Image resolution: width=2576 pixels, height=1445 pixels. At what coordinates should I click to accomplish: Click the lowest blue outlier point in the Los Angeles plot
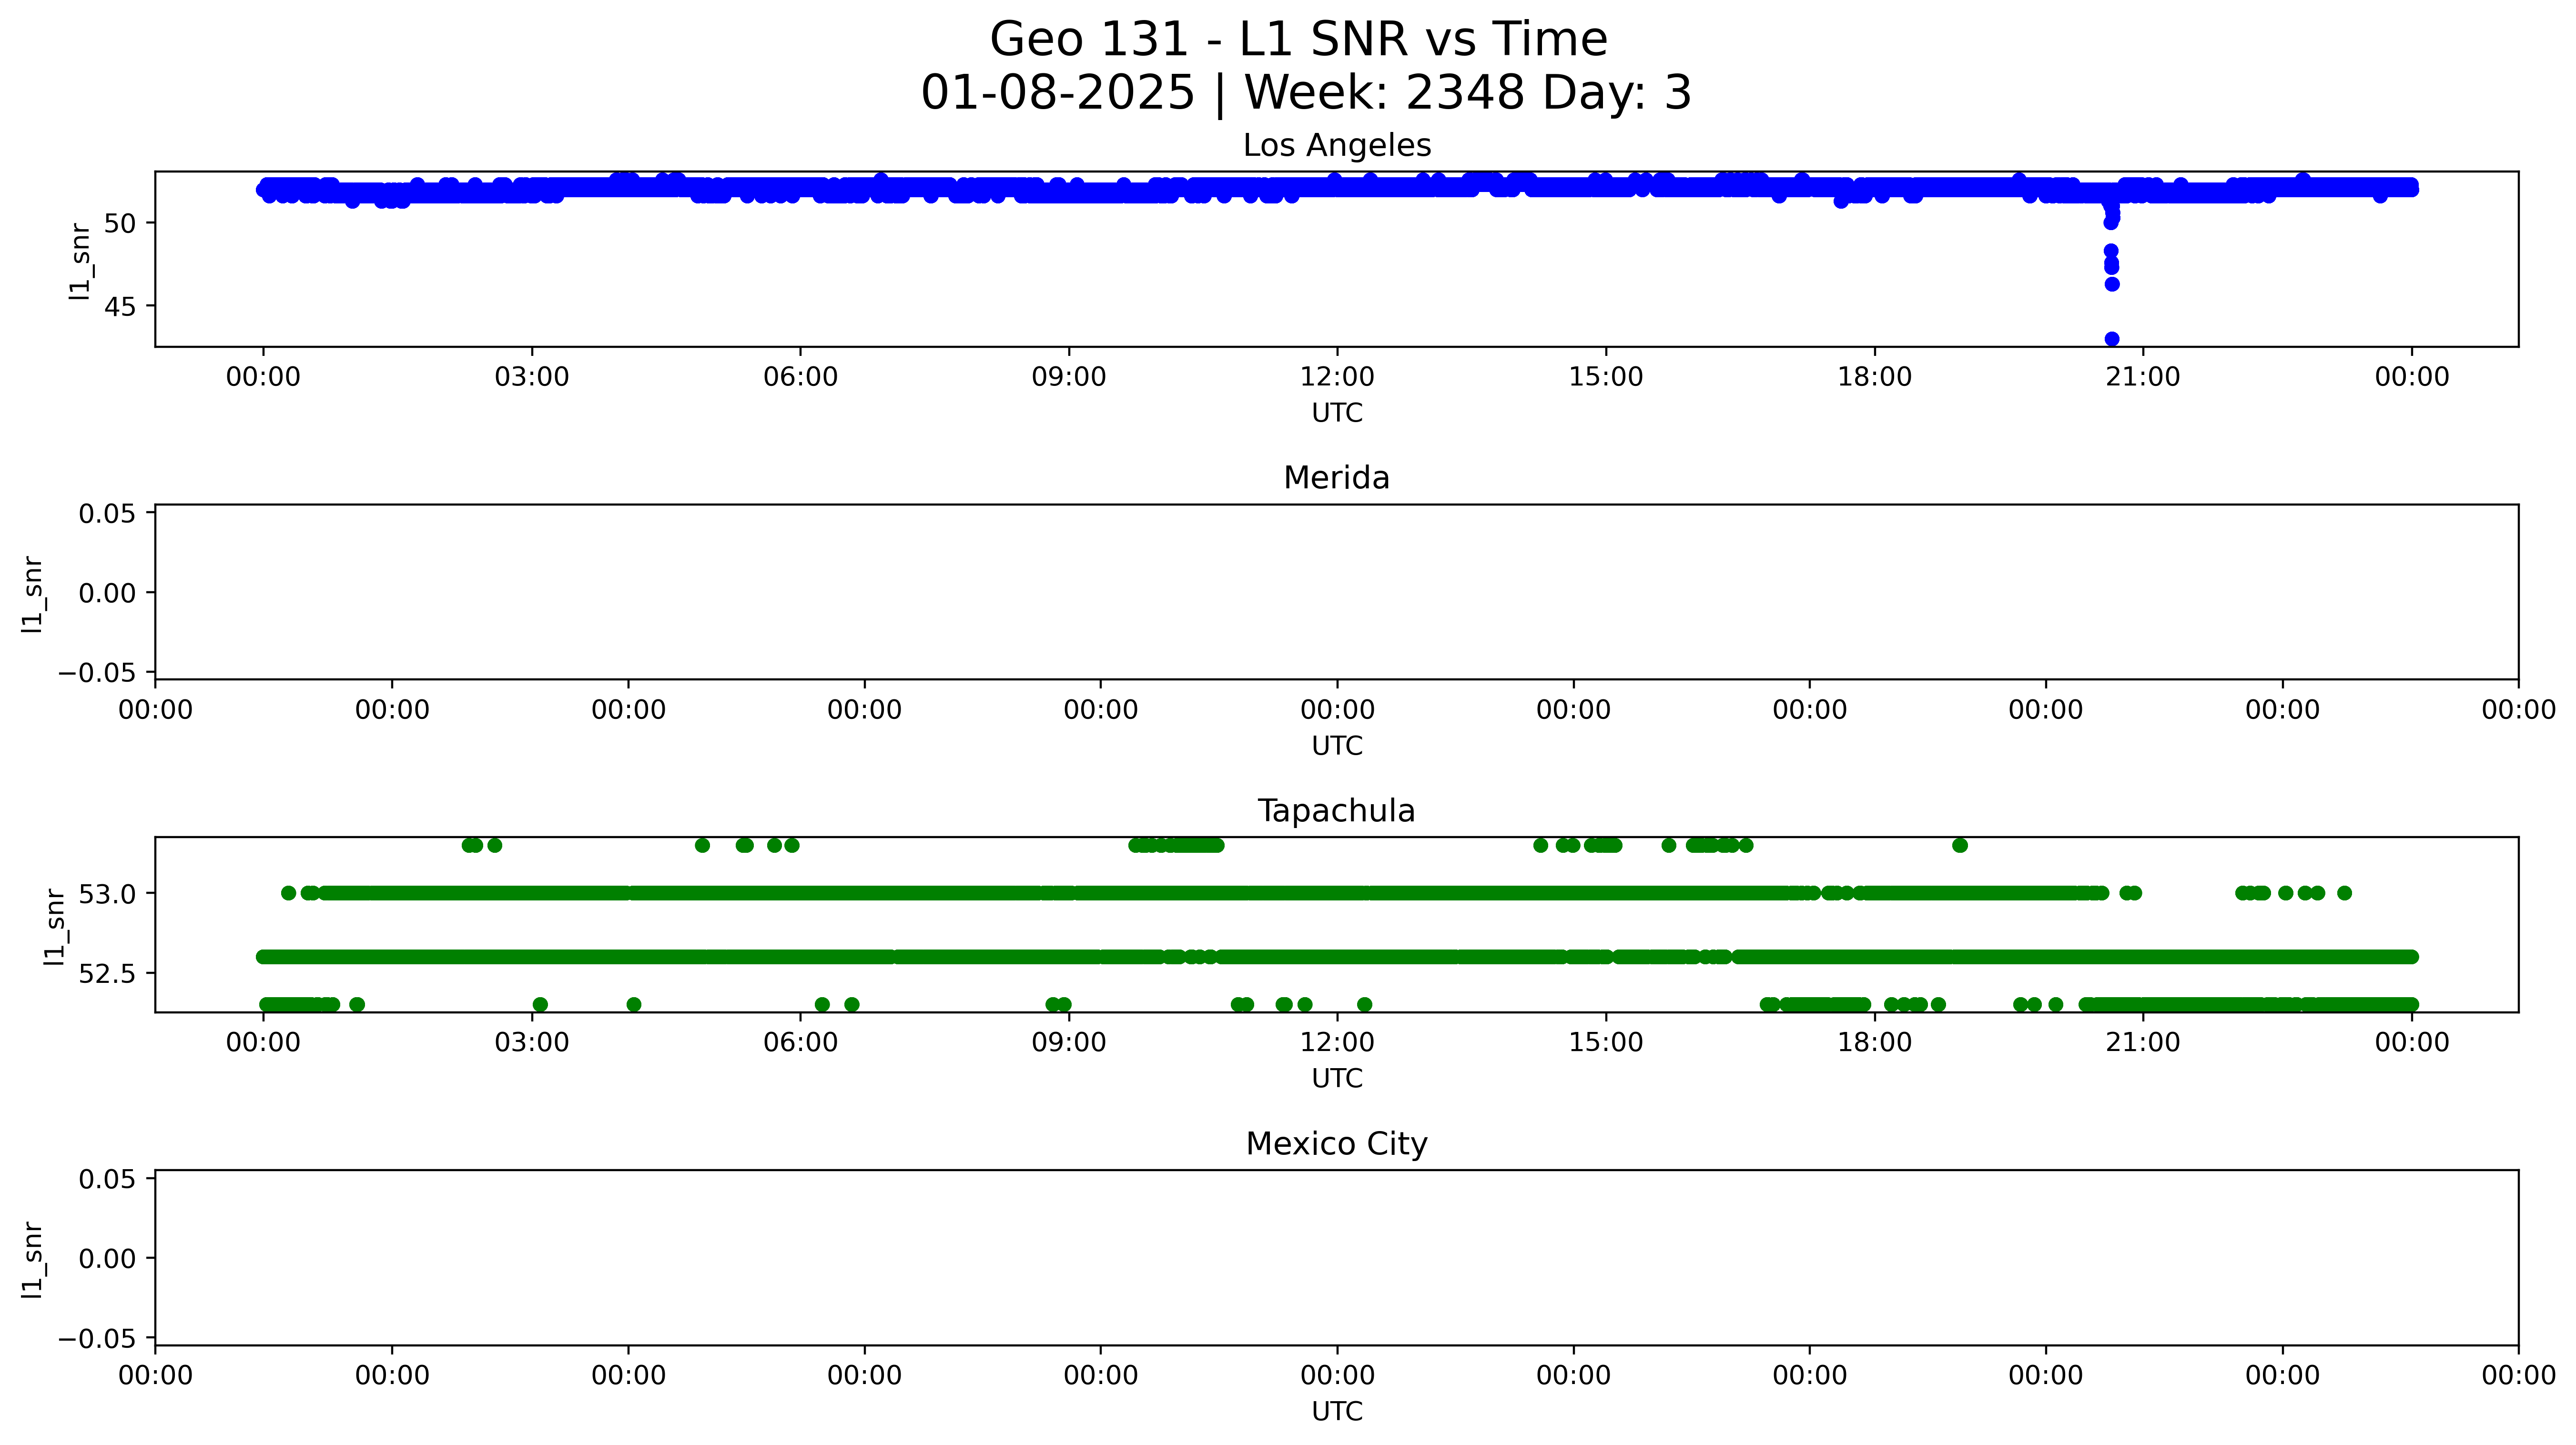2111,339
